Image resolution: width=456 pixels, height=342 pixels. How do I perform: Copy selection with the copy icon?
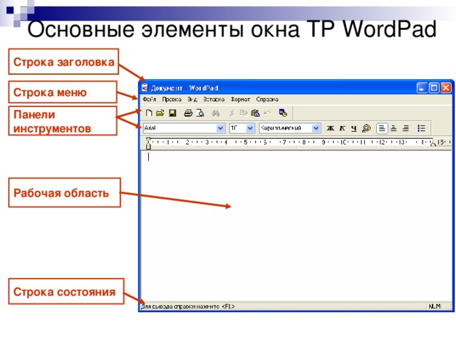pyautogui.click(x=244, y=113)
